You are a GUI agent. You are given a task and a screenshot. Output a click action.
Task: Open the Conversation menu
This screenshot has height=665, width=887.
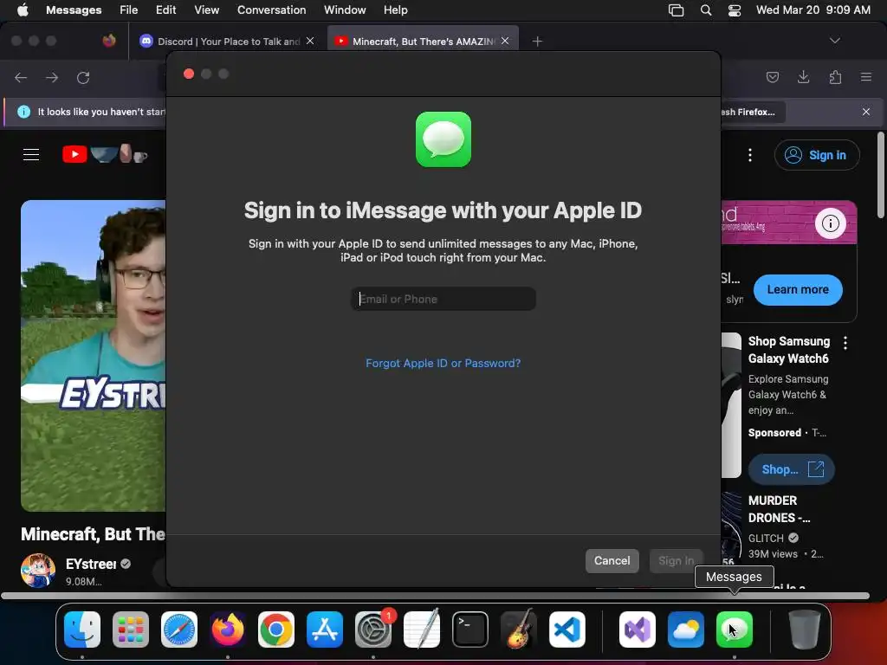[x=271, y=10]
